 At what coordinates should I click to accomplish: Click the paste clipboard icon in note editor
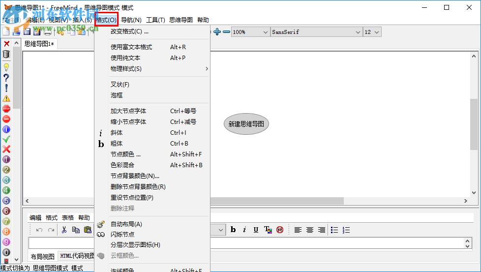click(x=88, y=230)
